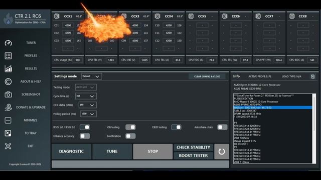This screenshot has height=180, width=321.
Task: Click the Donate & Upgrade hand icon
Action: pos(8,107)
